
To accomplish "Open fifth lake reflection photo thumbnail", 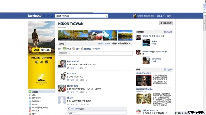I will pos(125,35).
